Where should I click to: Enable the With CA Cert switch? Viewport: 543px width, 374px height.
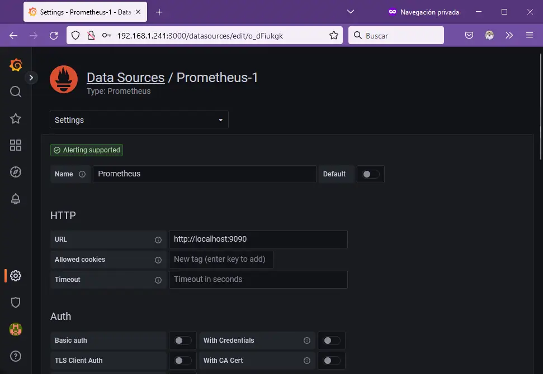tap(332, 361)
